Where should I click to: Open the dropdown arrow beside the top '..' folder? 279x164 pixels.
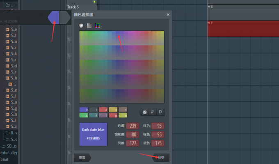click(16, 5)
